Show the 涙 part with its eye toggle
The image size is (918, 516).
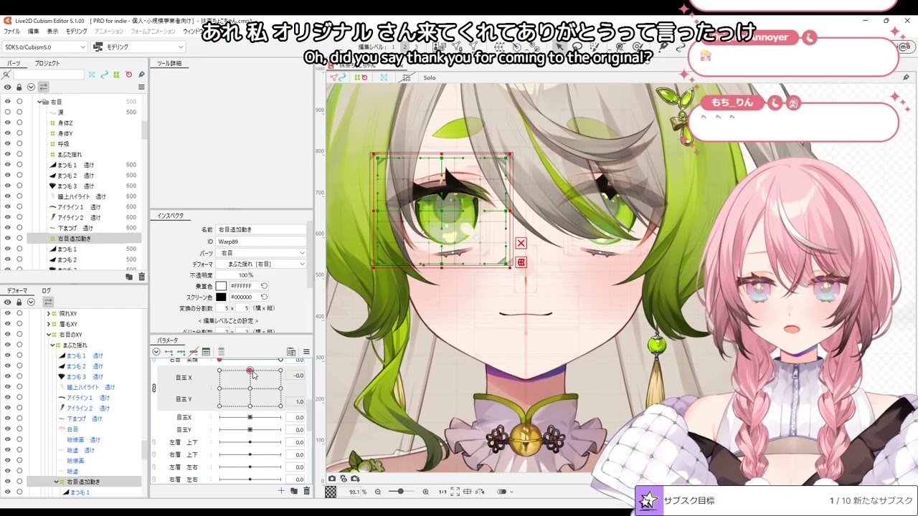(8, 113)
